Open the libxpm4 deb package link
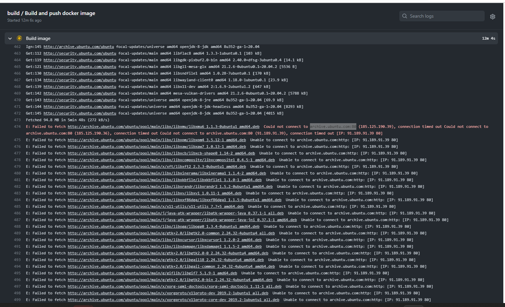505x307 pixels. click(157, 140)
